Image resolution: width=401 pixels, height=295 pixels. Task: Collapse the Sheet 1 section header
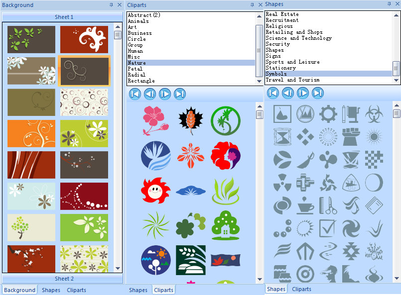point(64,17)
